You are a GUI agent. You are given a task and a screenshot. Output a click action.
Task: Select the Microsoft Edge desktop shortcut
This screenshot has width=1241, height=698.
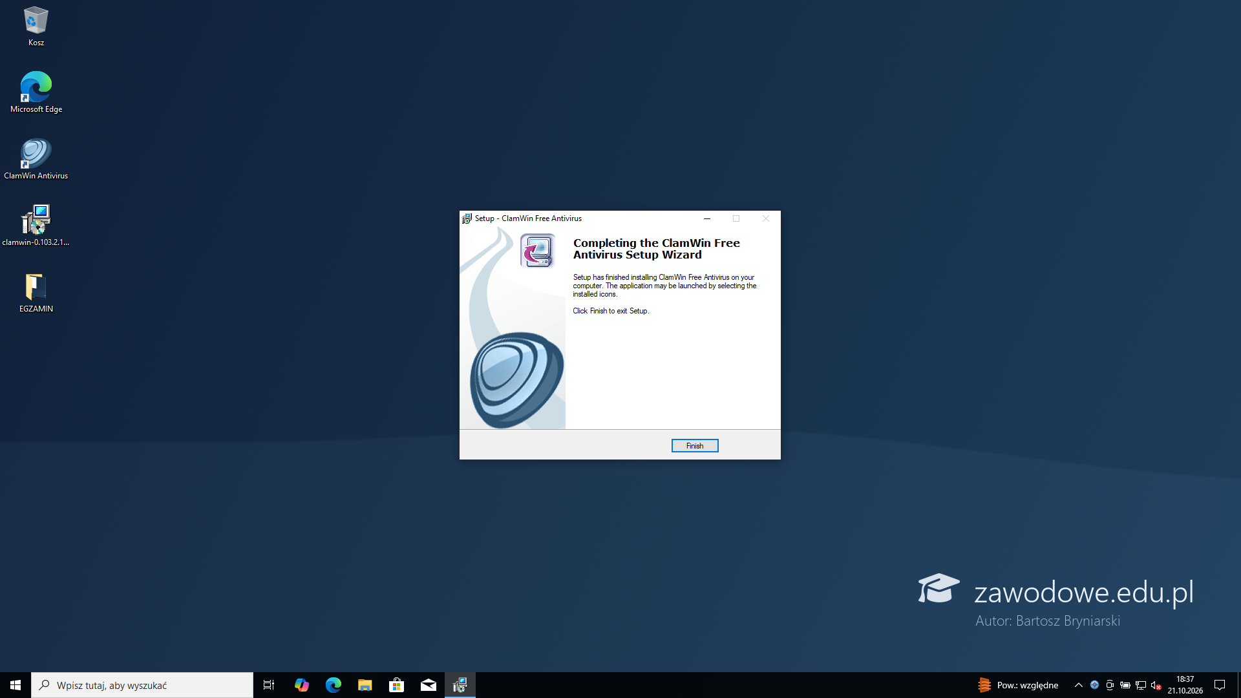click(36, 92)
